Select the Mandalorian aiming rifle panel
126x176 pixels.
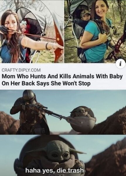tap(63, 112)
